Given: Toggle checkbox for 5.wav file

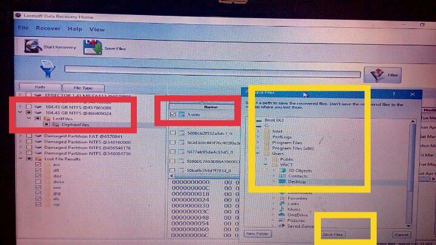Looking at the screenshot, I should click(173, 114).
